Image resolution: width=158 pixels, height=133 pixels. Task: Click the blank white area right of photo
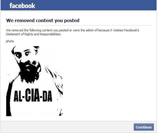click(x=109, y=80)
